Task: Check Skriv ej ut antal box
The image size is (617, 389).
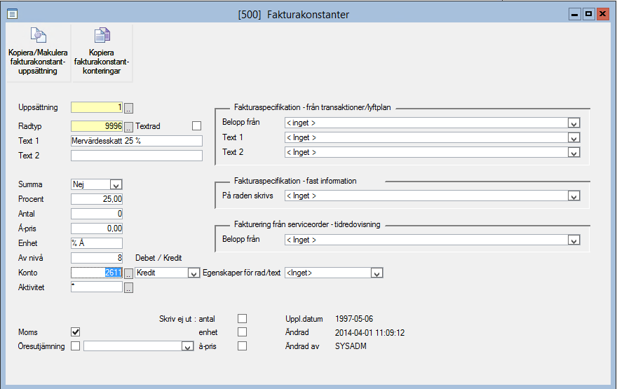Action: (243, 318)
